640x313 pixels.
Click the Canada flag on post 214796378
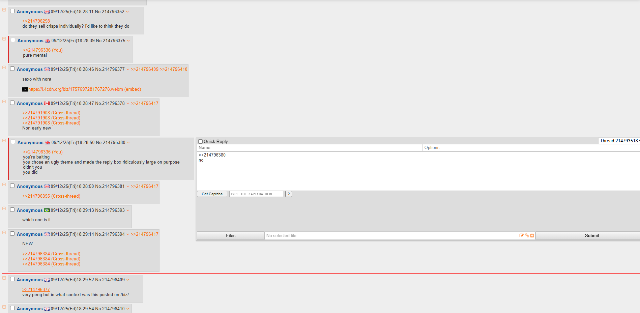(x=47, y=104)
